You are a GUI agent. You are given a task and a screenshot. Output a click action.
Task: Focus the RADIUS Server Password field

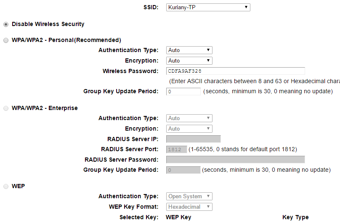pos(235,160)
